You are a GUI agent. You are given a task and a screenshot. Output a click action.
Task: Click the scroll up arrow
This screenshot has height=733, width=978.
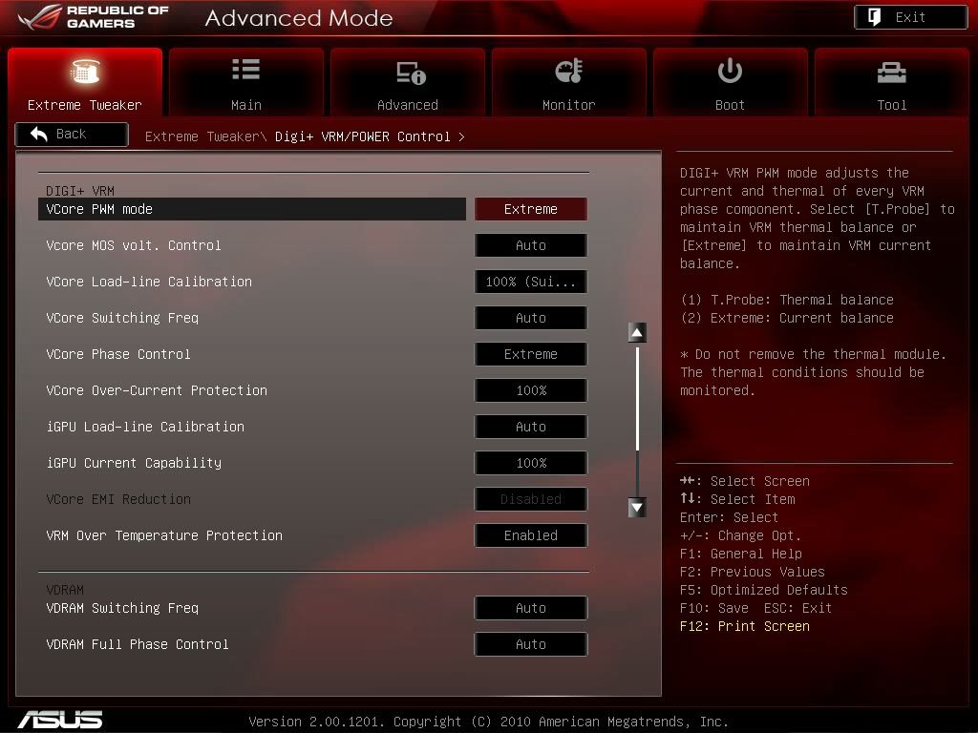[x=637, y=332]
